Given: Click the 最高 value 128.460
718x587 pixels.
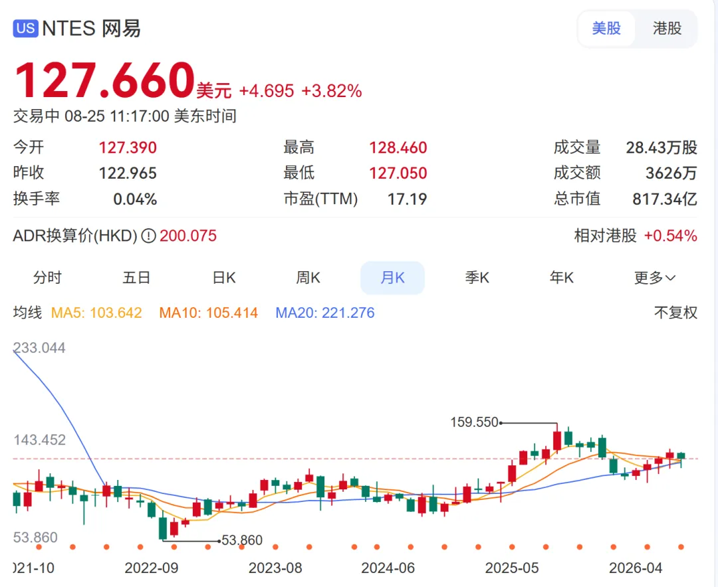Looking at the screenshot, I should [398, 148].
